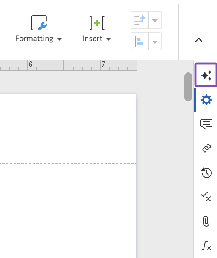The height and width of the screenshot is (258, 217).
Task: Click the Insert brackets plus icon
Action: 97,23
